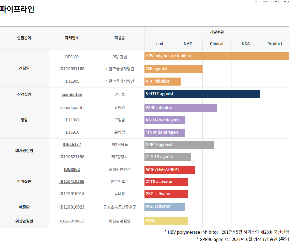Click the BESIVO project name

[72, 57]
